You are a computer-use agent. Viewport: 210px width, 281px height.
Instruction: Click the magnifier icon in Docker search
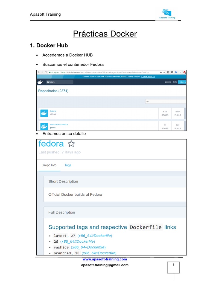click(48, 82)
